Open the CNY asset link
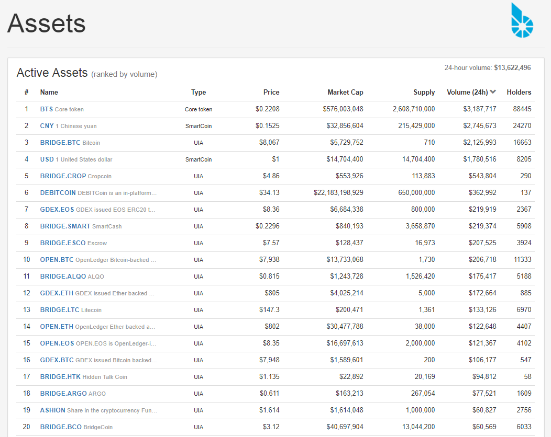The width and height of the screenshot is (551, 437). [x=47, y=126]
